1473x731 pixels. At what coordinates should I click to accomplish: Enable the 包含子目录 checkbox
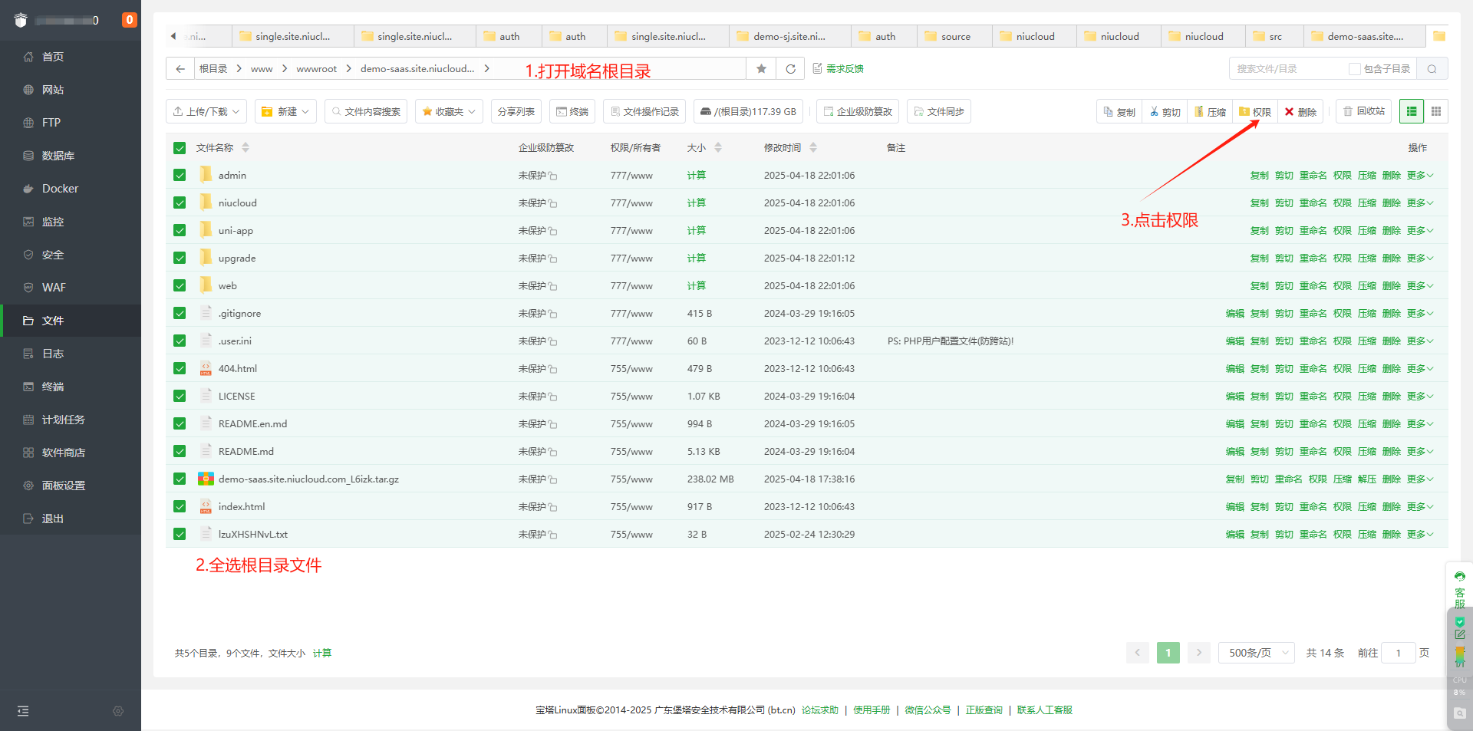click(1355, 69)
